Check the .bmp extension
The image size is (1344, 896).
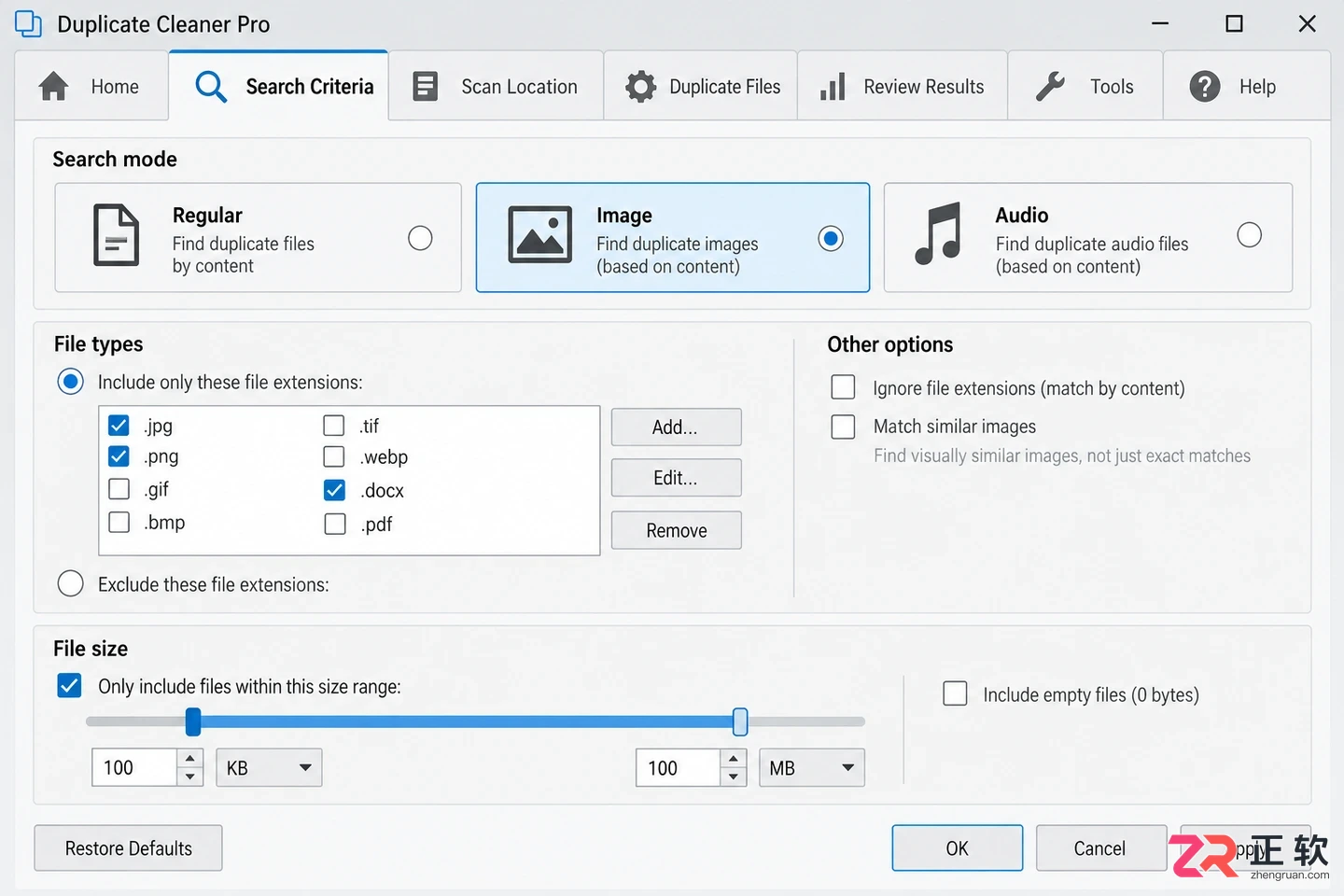pos(119,522)
